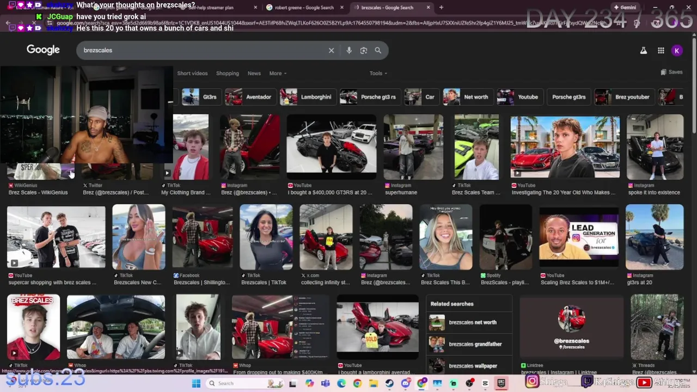Switch to the Shopping tab
697x392 pixels.
228,73
